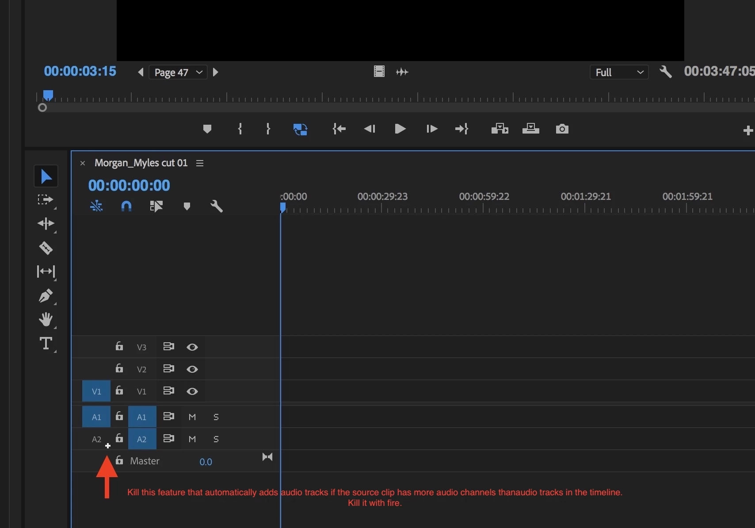The image size is (755, 528).
Task: Click the timeline playhead at 00:00
Action: (283, 208)
